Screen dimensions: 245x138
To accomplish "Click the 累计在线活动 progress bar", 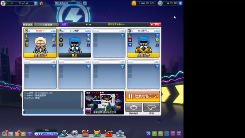I will click(x=68, y=3).
